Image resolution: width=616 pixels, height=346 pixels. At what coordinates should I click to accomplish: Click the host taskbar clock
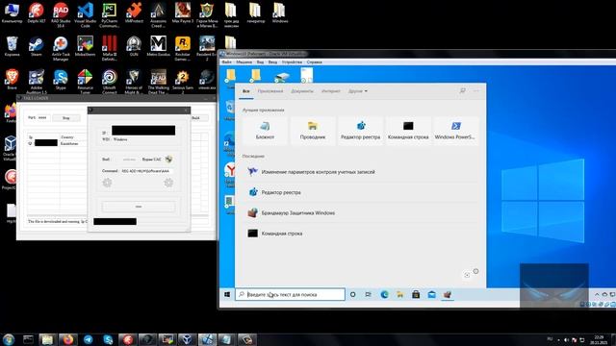(x=599, y=339)
